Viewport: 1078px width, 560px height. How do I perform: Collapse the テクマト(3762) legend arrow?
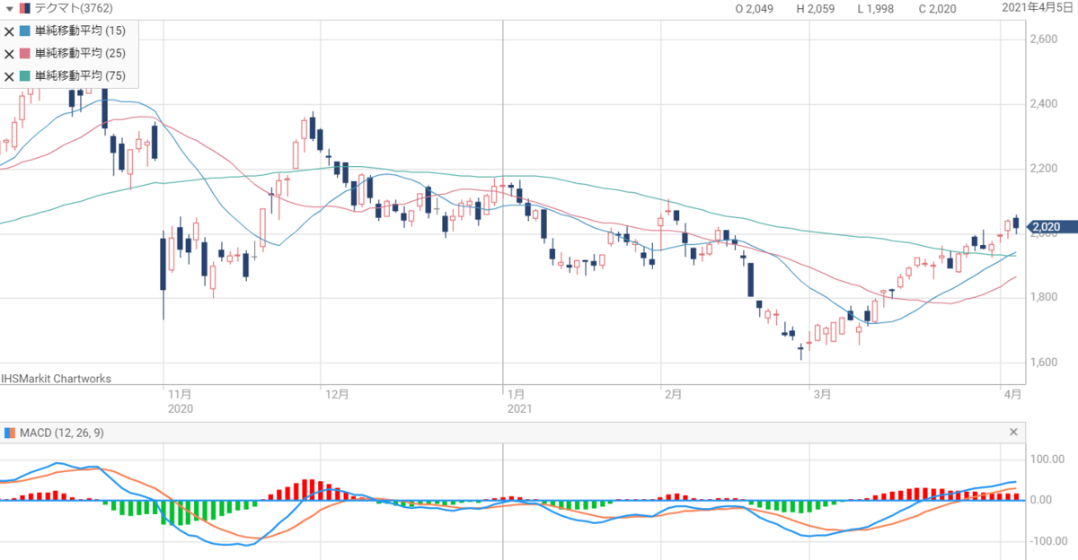point(9,9)
